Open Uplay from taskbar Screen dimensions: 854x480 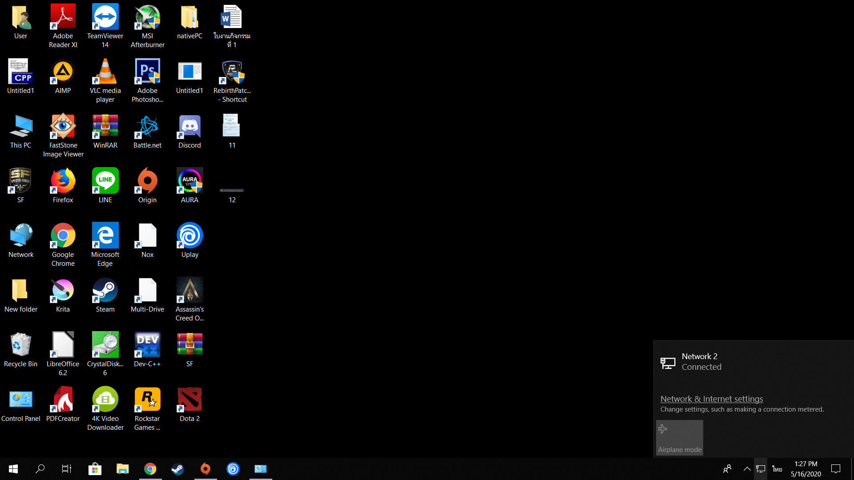(x=233, y=469)
